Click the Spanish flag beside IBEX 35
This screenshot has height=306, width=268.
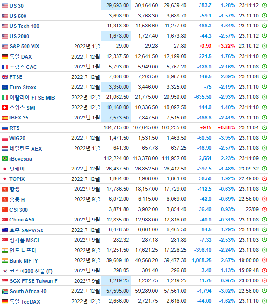(x=5, y=118)
